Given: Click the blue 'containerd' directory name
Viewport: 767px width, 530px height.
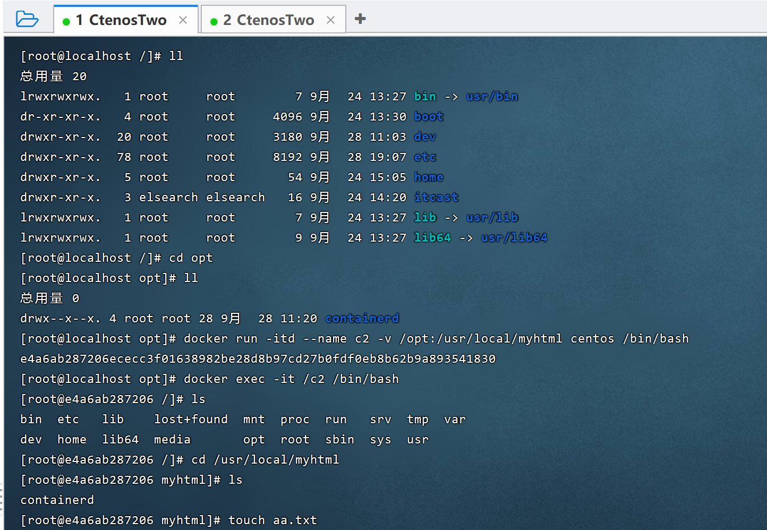Looking at the screenshot, I should click(362, 318).
